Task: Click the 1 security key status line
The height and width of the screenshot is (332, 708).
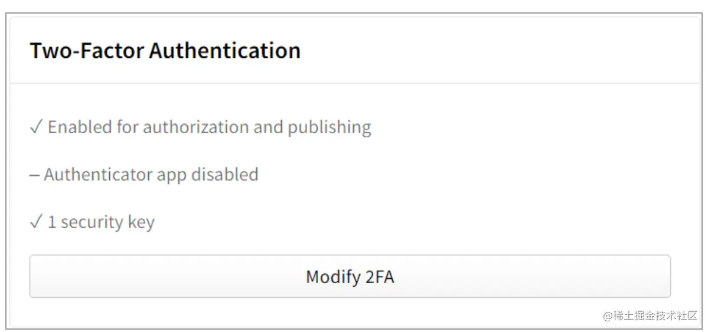Action: coord(93,222)
